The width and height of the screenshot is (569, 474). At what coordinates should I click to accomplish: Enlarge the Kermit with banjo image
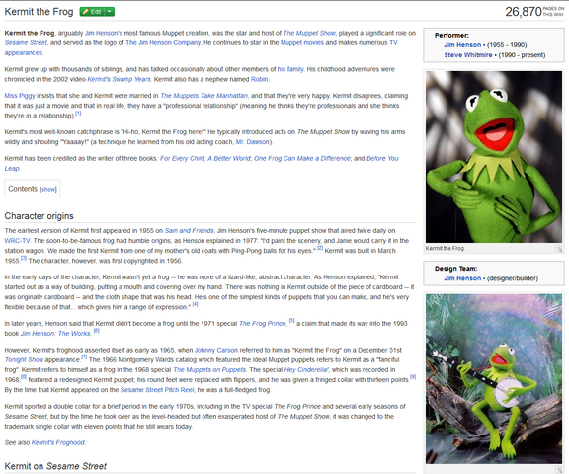pos(494,378)
